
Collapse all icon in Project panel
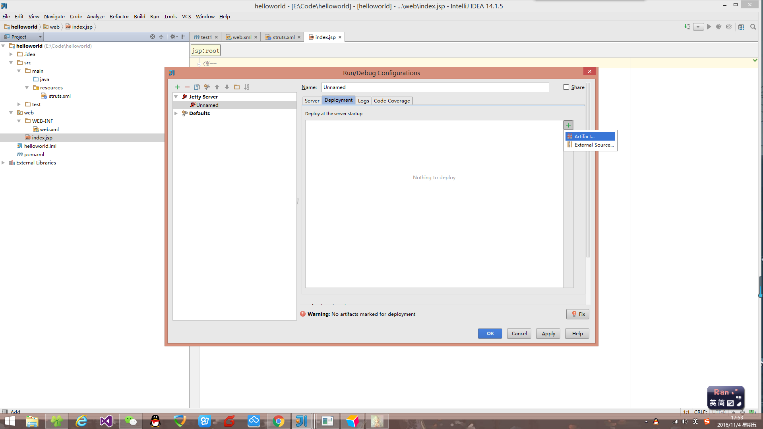[x=161, y=37]
